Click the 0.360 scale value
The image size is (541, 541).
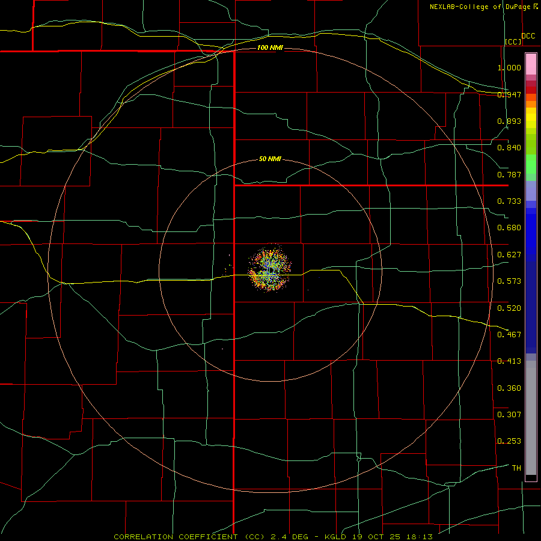(x=509, y=388)
